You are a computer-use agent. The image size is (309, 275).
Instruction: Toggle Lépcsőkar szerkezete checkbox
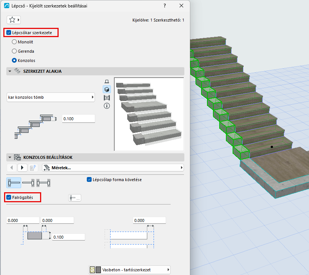click(x=9, y=33)
